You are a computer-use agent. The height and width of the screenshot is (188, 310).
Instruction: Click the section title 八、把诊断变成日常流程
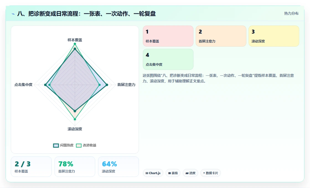87,14
